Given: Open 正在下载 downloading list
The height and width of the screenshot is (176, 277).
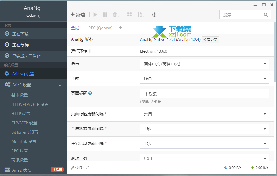Looking at the screenshot, I should [x=33, y=34].
